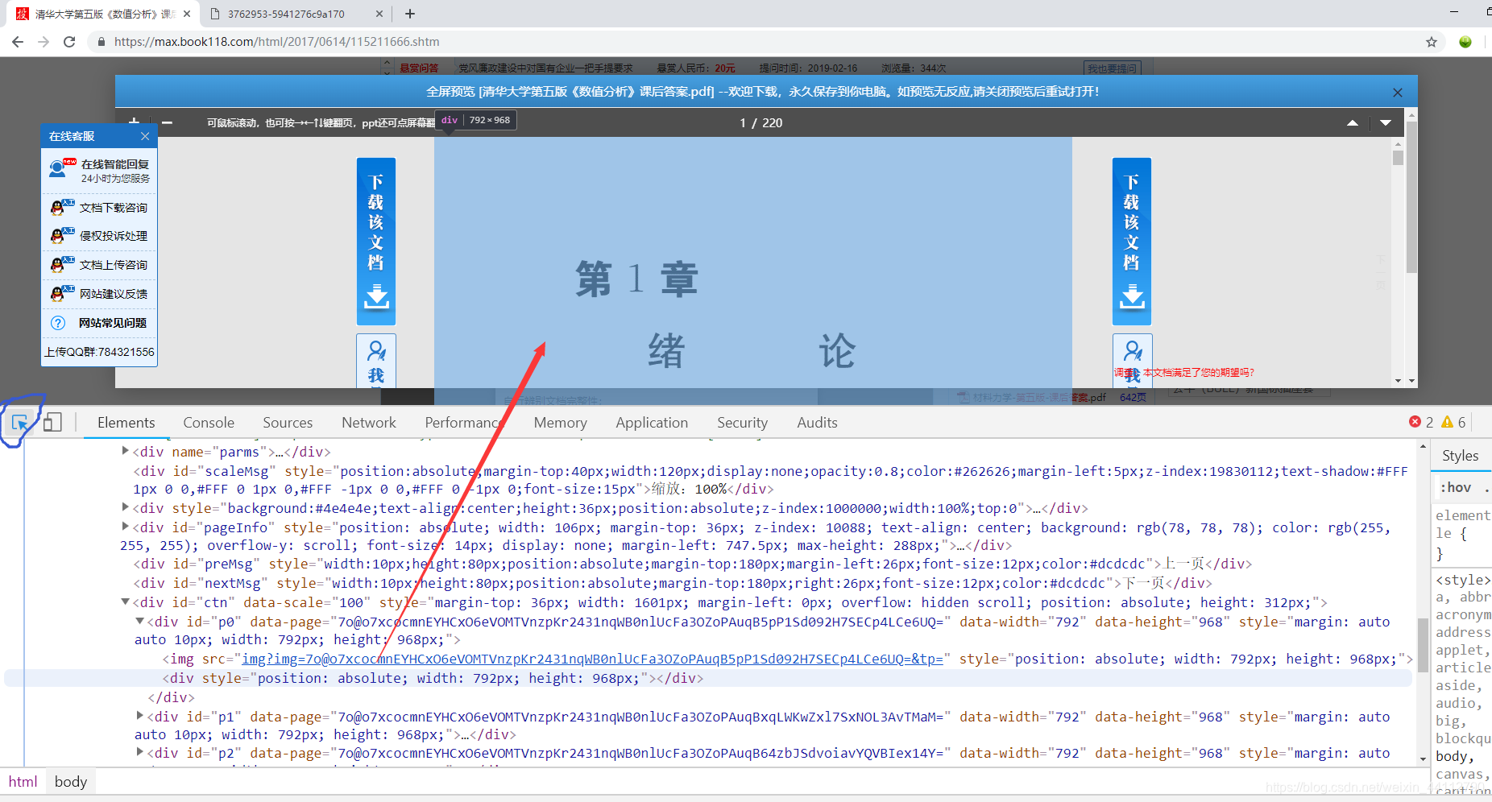Open the Memory tab
The height and width of the screenshot is (802, 1492).
[x=560, y=423]
